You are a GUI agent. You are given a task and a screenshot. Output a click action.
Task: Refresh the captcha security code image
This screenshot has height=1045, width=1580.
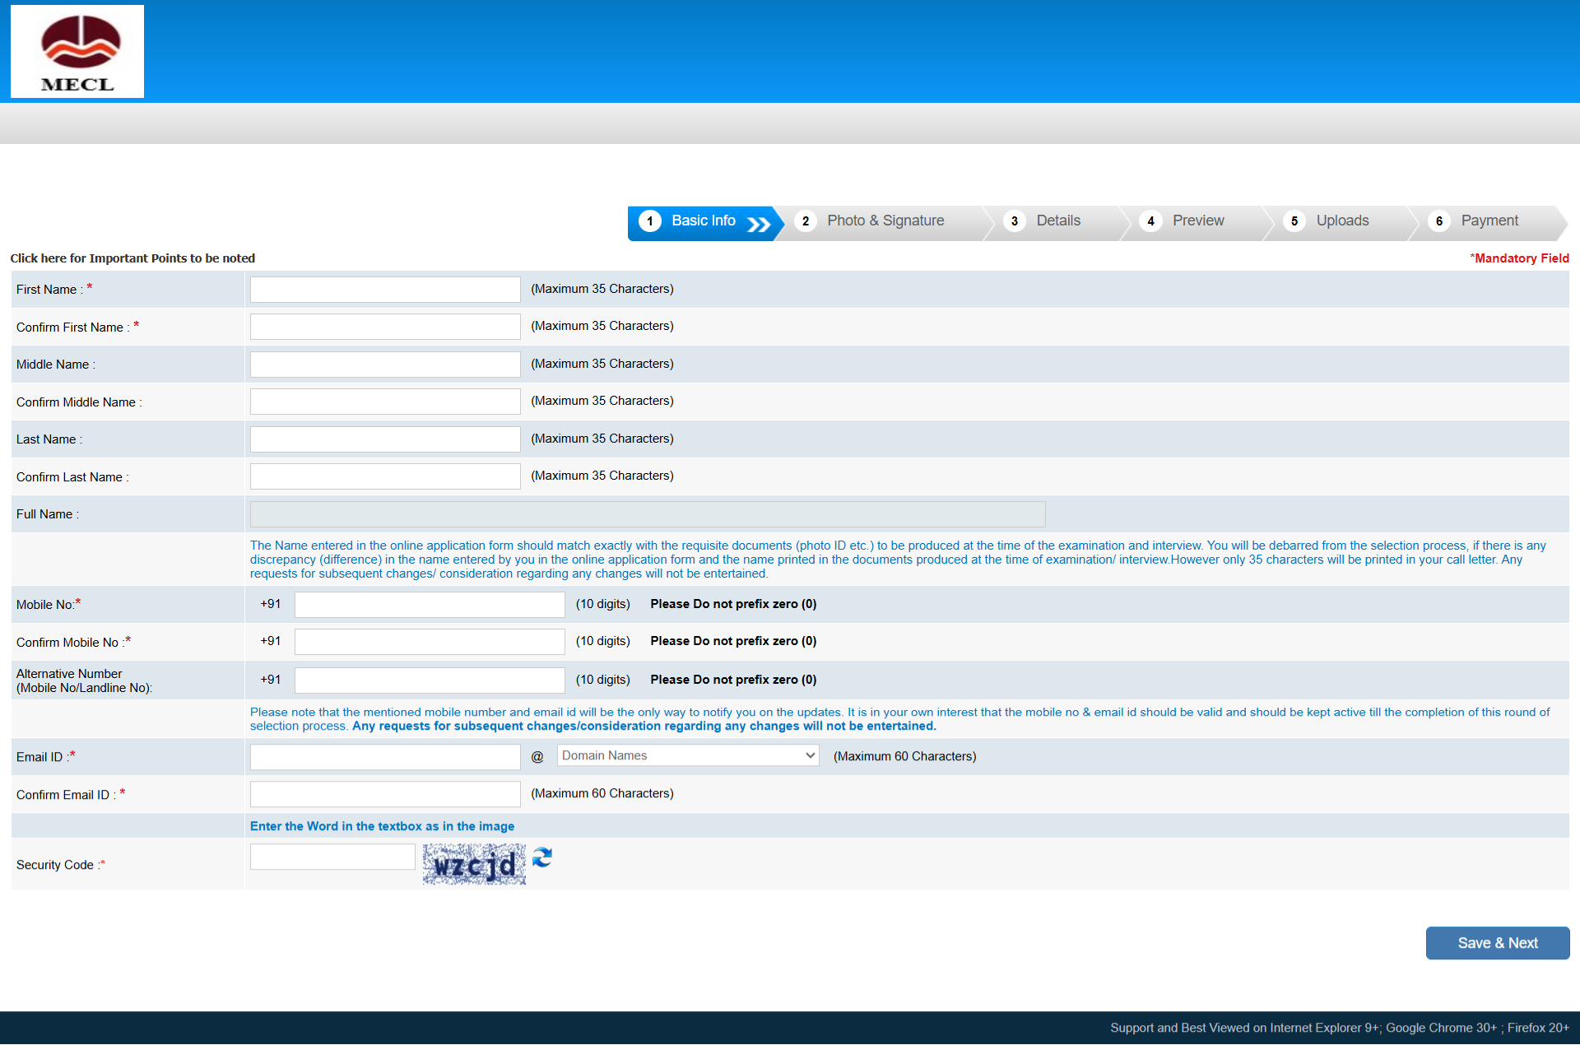coord(541,858)
